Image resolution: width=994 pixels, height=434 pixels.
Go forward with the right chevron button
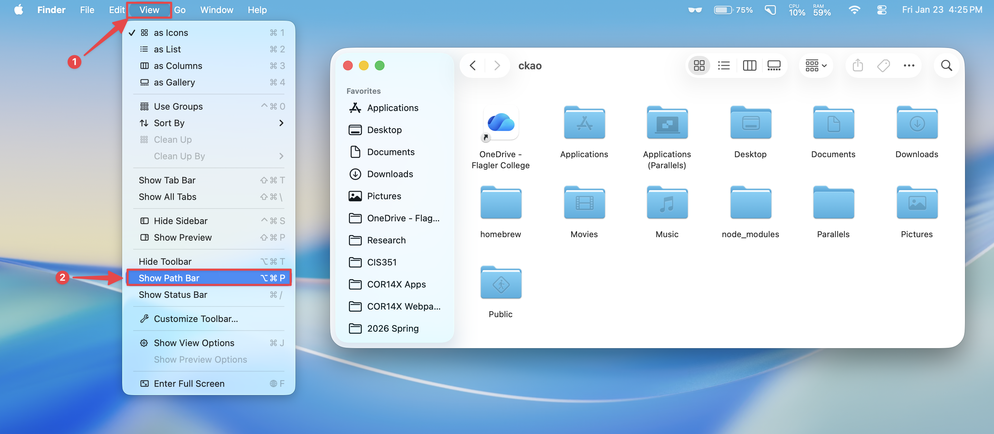[x=497, y=65]
